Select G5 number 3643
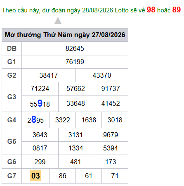184x186 pixels. coord(40,135)
